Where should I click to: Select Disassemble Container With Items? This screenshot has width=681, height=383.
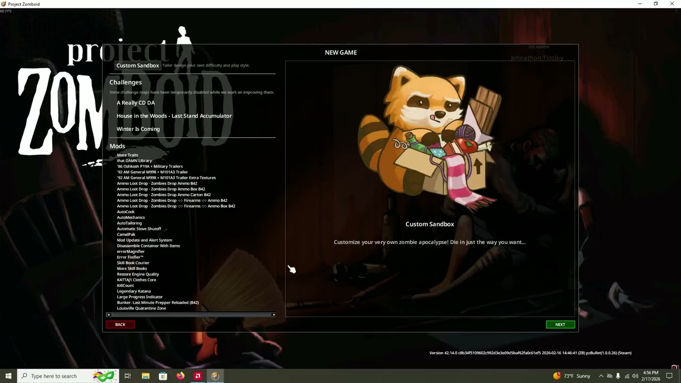point(148,246)
